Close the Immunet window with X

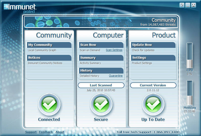tap(194, 5)
